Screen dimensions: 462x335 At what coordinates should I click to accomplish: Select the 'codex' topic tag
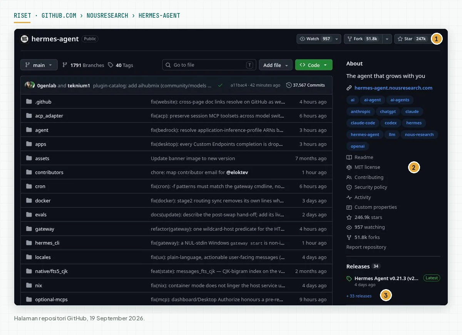391,123
